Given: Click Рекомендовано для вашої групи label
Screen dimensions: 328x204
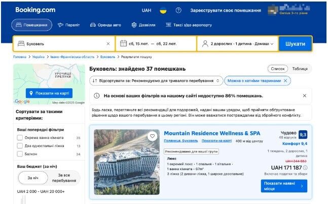Looking at the screenshot, I should [x=191, y=151].
